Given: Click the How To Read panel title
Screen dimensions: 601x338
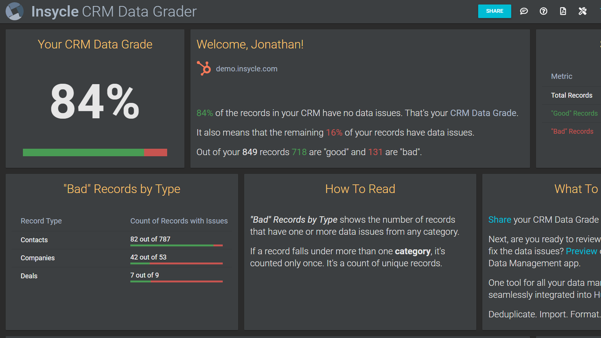Looking at the screenshot, I should point(360,189).
